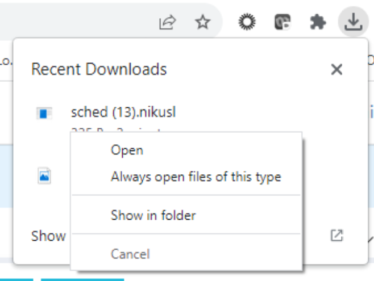This screenshot has height=281, width=374.
Task: Click the image file icon of second download
Action: 44,175
